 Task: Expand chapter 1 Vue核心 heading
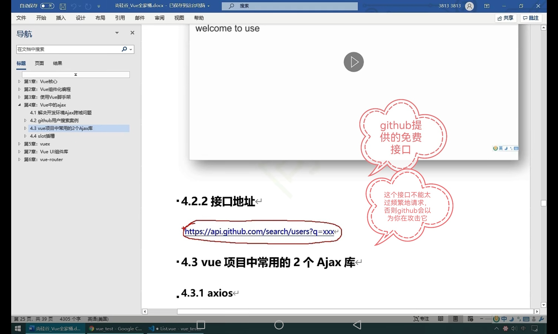click(x=19, y=82)
